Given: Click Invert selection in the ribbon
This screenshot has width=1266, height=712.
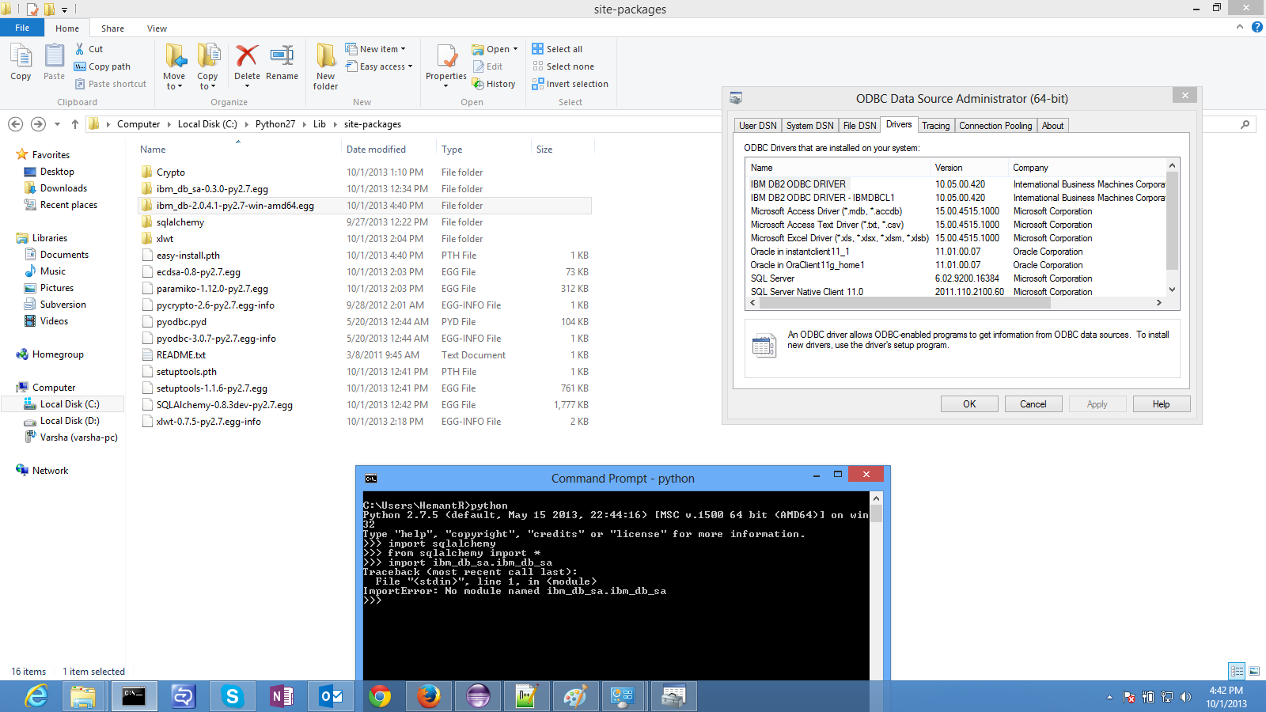Looking at the screenshot, I should pyautogui.click(x=570, y=84).
